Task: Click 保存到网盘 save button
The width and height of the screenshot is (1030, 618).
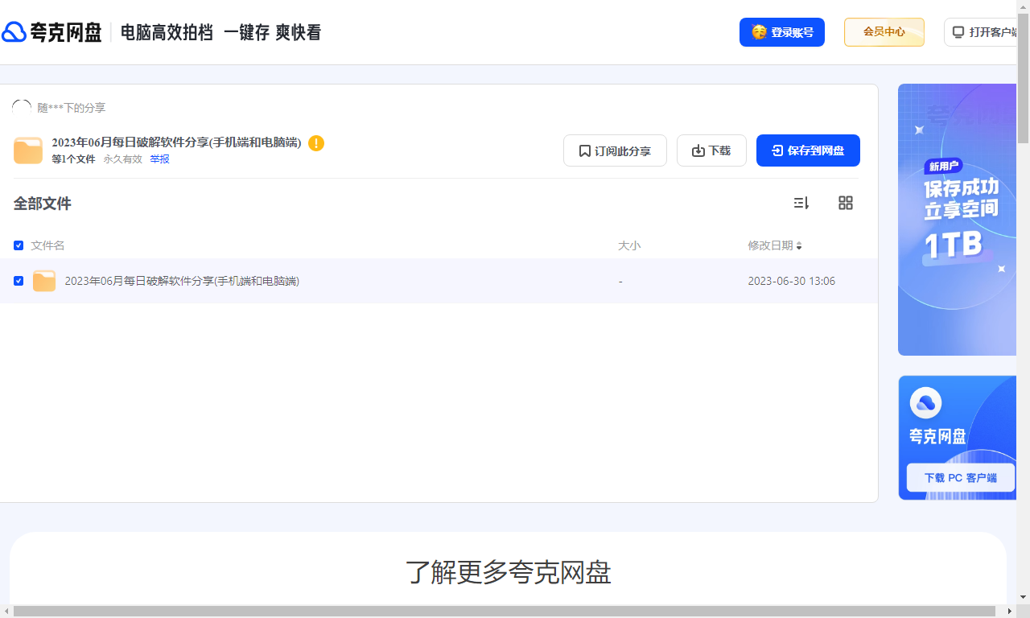Action: [x=808, y=150]
